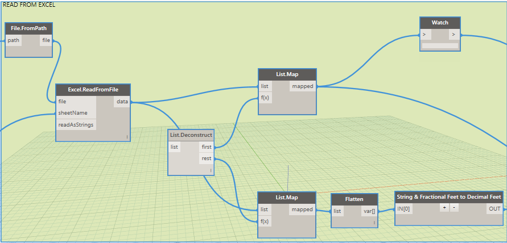Screen dimensions: 507x243
Task: Click the file input port on Excel.ReadFromFile
Action: (x=76, y=102)
